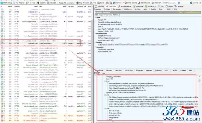Viewport: 202px width, 123px height.
Task: Click Clear Cache in the toolbar
Action: tap(131, 3)
